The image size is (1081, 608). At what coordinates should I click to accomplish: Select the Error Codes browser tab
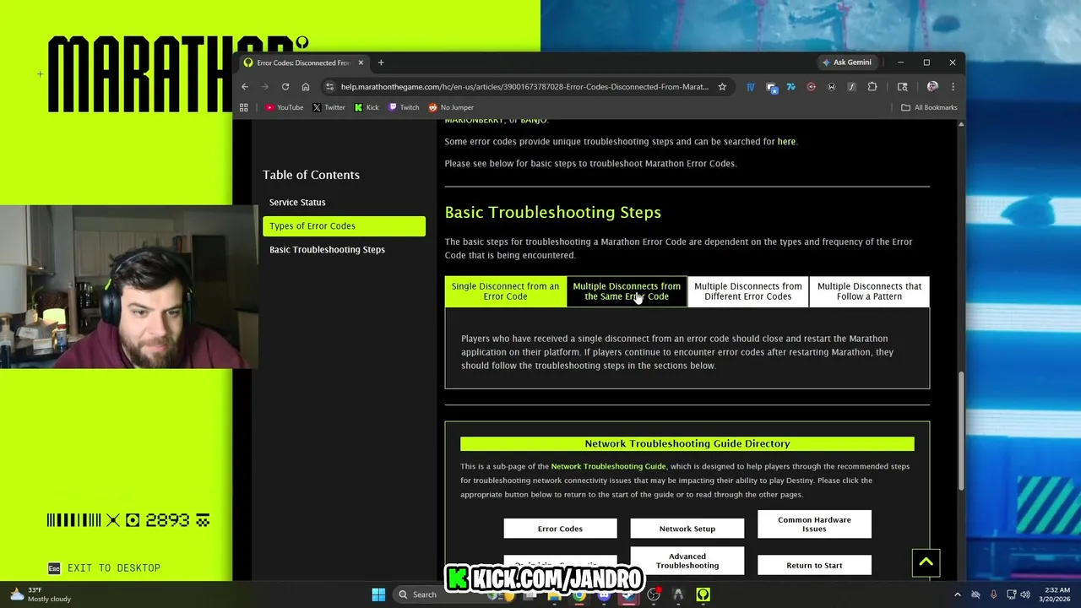tap(302, 62)
